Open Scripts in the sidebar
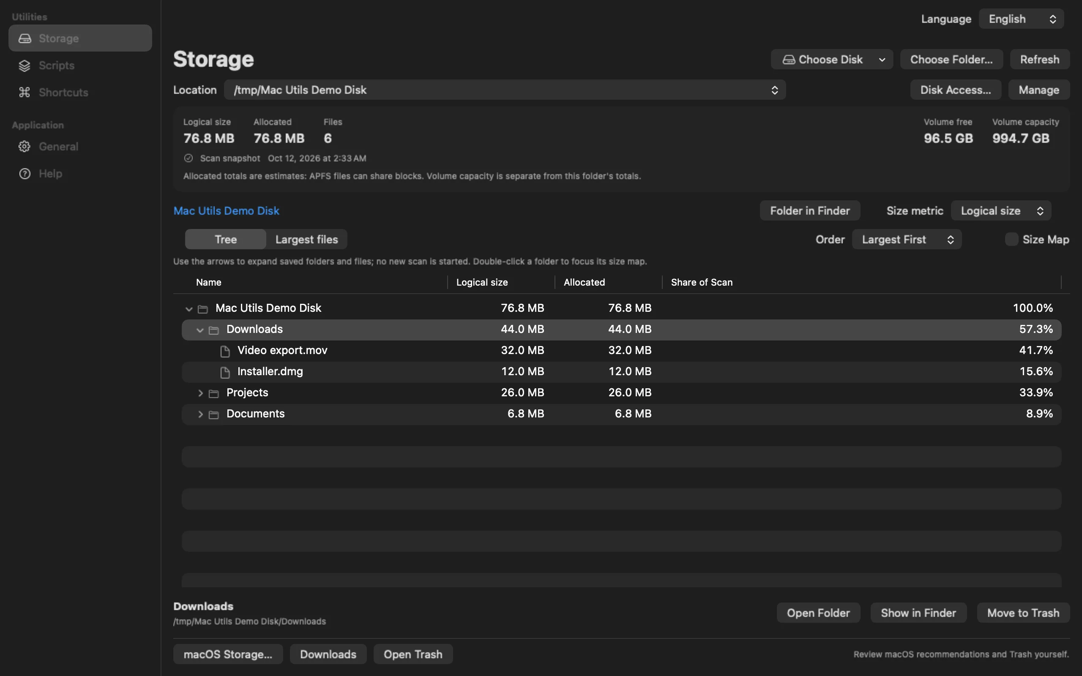1082x676 pixels. tap(80, 65)
